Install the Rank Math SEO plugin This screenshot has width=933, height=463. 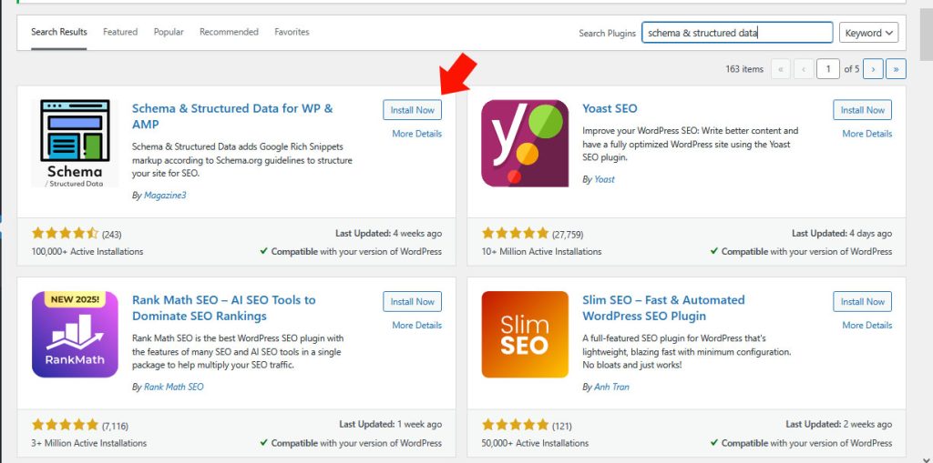[413, 301]
